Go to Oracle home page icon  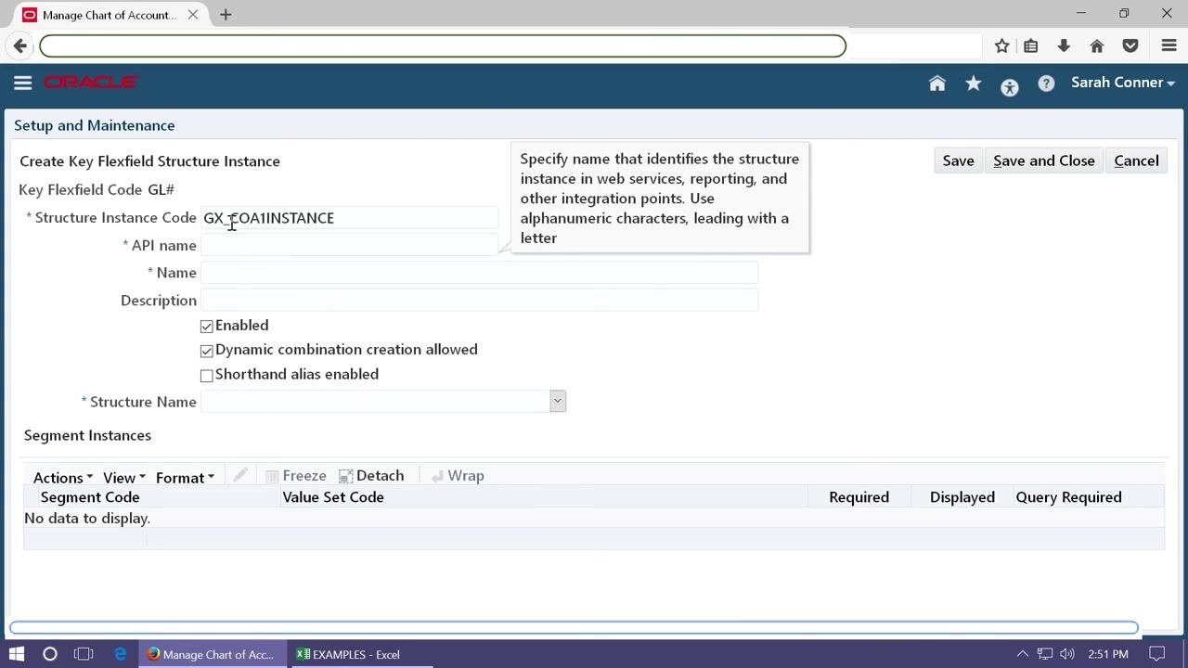tap(937, 83)
